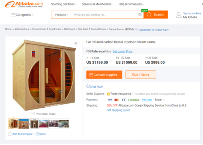
Task: Click the Share icon below thumbnails
Action: pyautogui.click(x=37, y=134)
